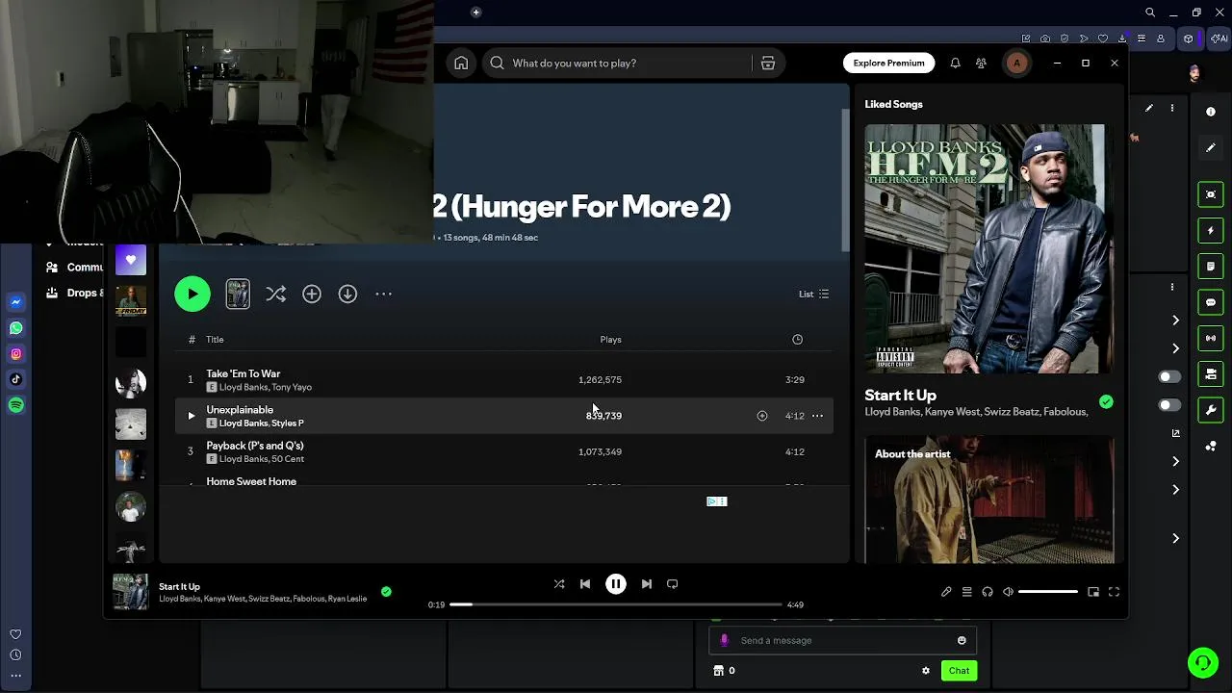Open more options for Unexplainable
This screenshot has width=1232, height=693.
click(817, 416)
